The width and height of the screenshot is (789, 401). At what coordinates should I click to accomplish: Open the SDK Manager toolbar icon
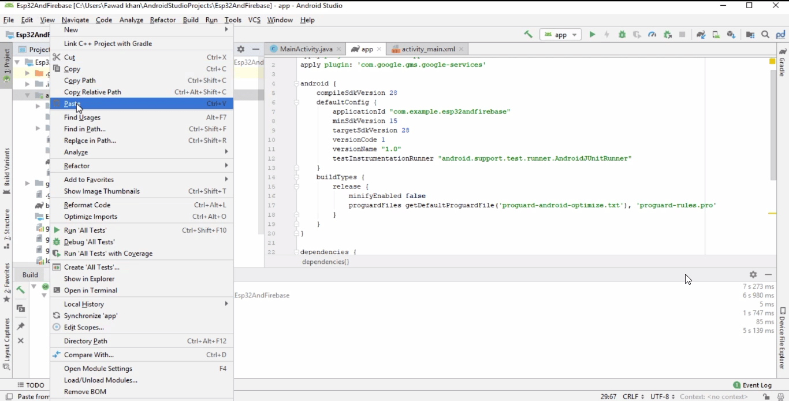pos(730,35)
